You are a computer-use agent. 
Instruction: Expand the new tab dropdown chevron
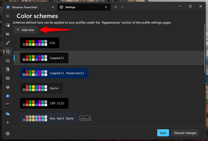click(x=122, y=7)
